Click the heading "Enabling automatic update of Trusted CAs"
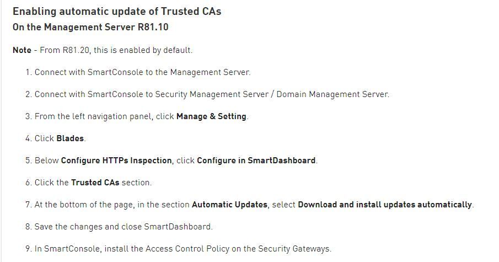The width and height of the screenshot is (499, 262). click(117, 11)
